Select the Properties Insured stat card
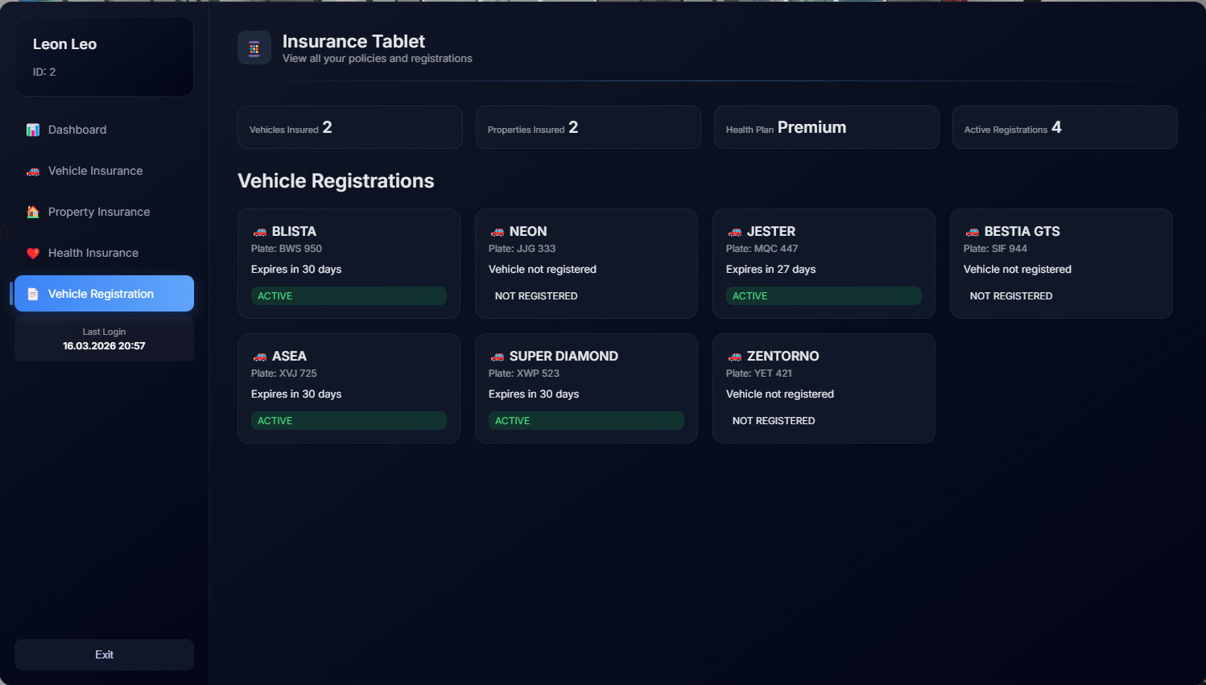Image resolution: width=1206 pixels, height=685 pixels. [x=589, y=127]
